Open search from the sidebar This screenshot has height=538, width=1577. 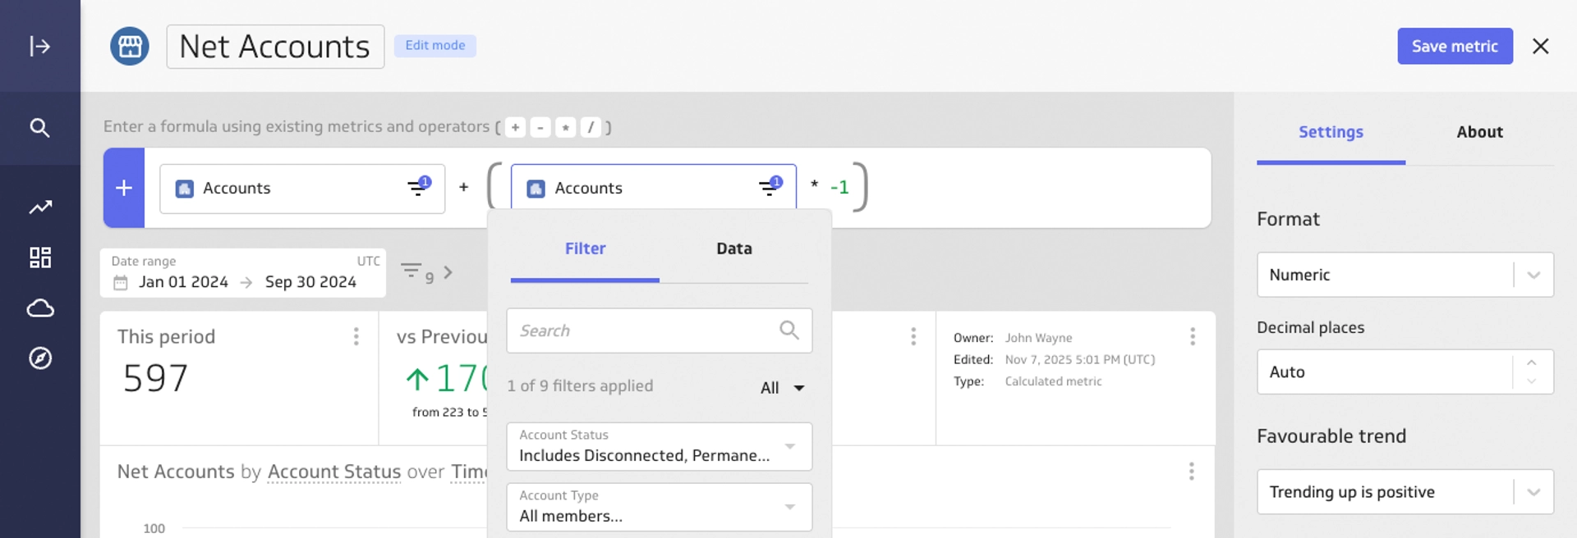(39, 128)
